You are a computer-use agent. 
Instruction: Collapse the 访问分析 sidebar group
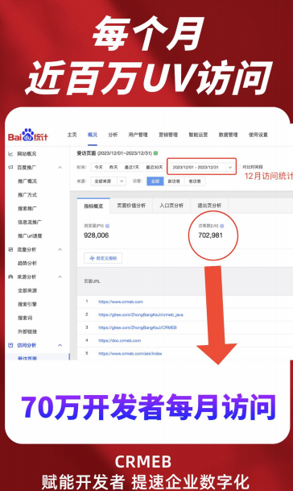coord(60,345)
